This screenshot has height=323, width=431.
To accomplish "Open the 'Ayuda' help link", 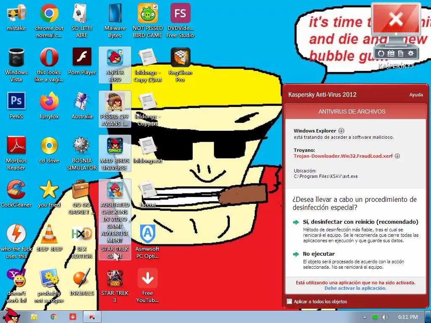I will pos(416,95).
